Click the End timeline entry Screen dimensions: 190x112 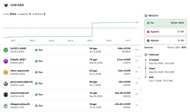pos(161,79)
